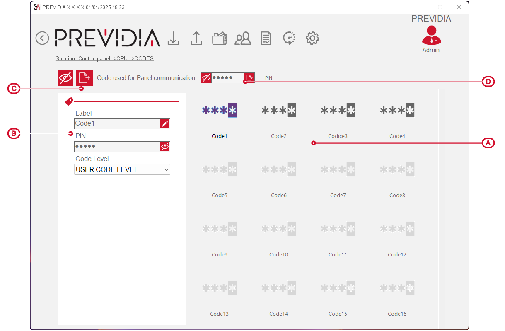Open the settings gear icon
505x331 pixels.
tap(312, 39)
